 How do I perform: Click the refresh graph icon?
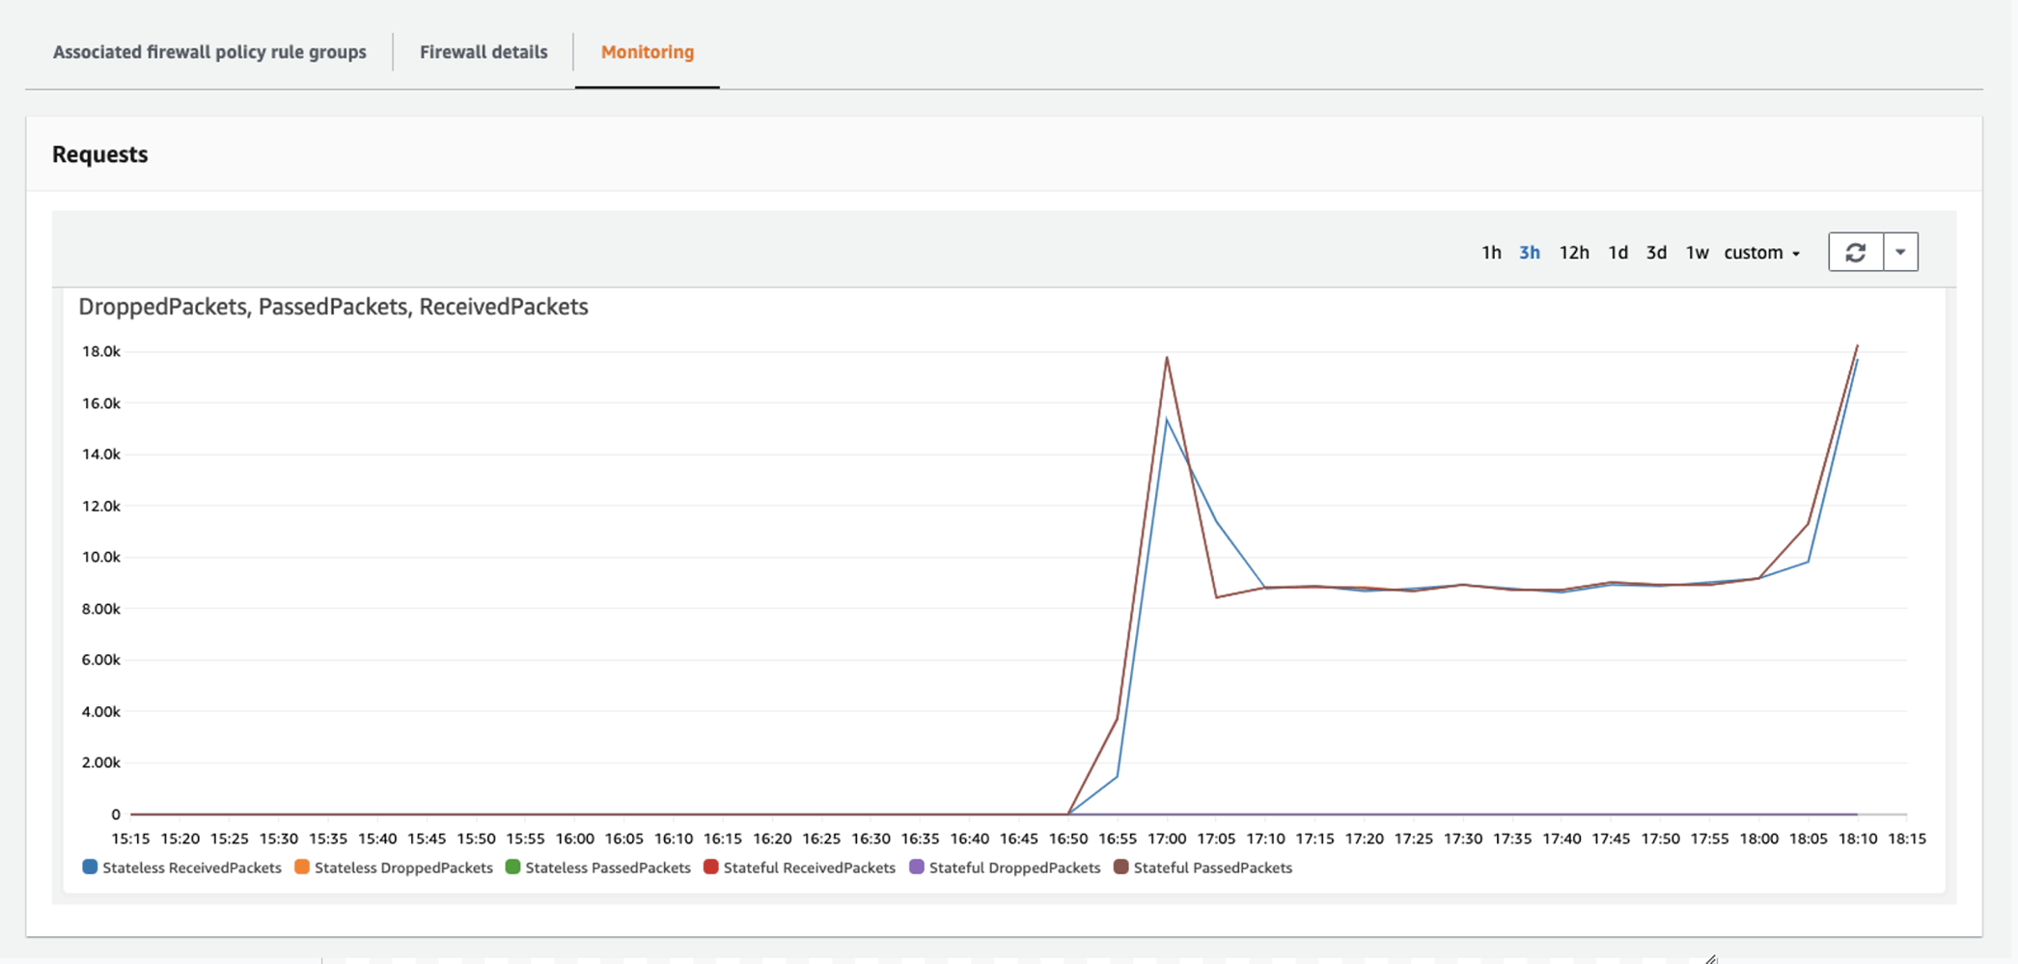point(1855,253)
